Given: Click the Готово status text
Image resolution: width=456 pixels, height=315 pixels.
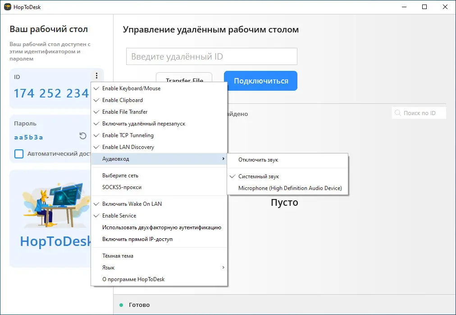Looking at the screenshot, I should tap(139, 305).
